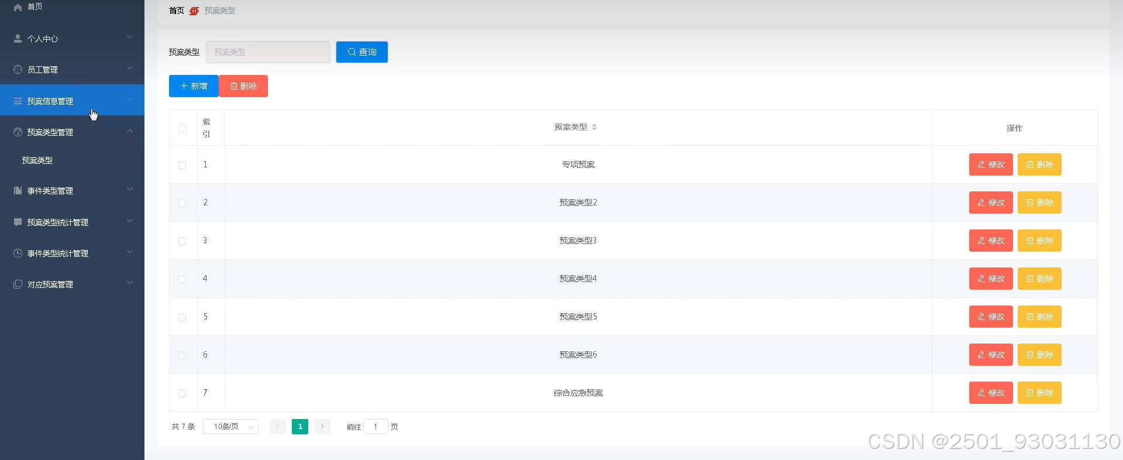The image size is (1123, 460).
Task: Click the 查询 search button
Action: coord(362,52)
